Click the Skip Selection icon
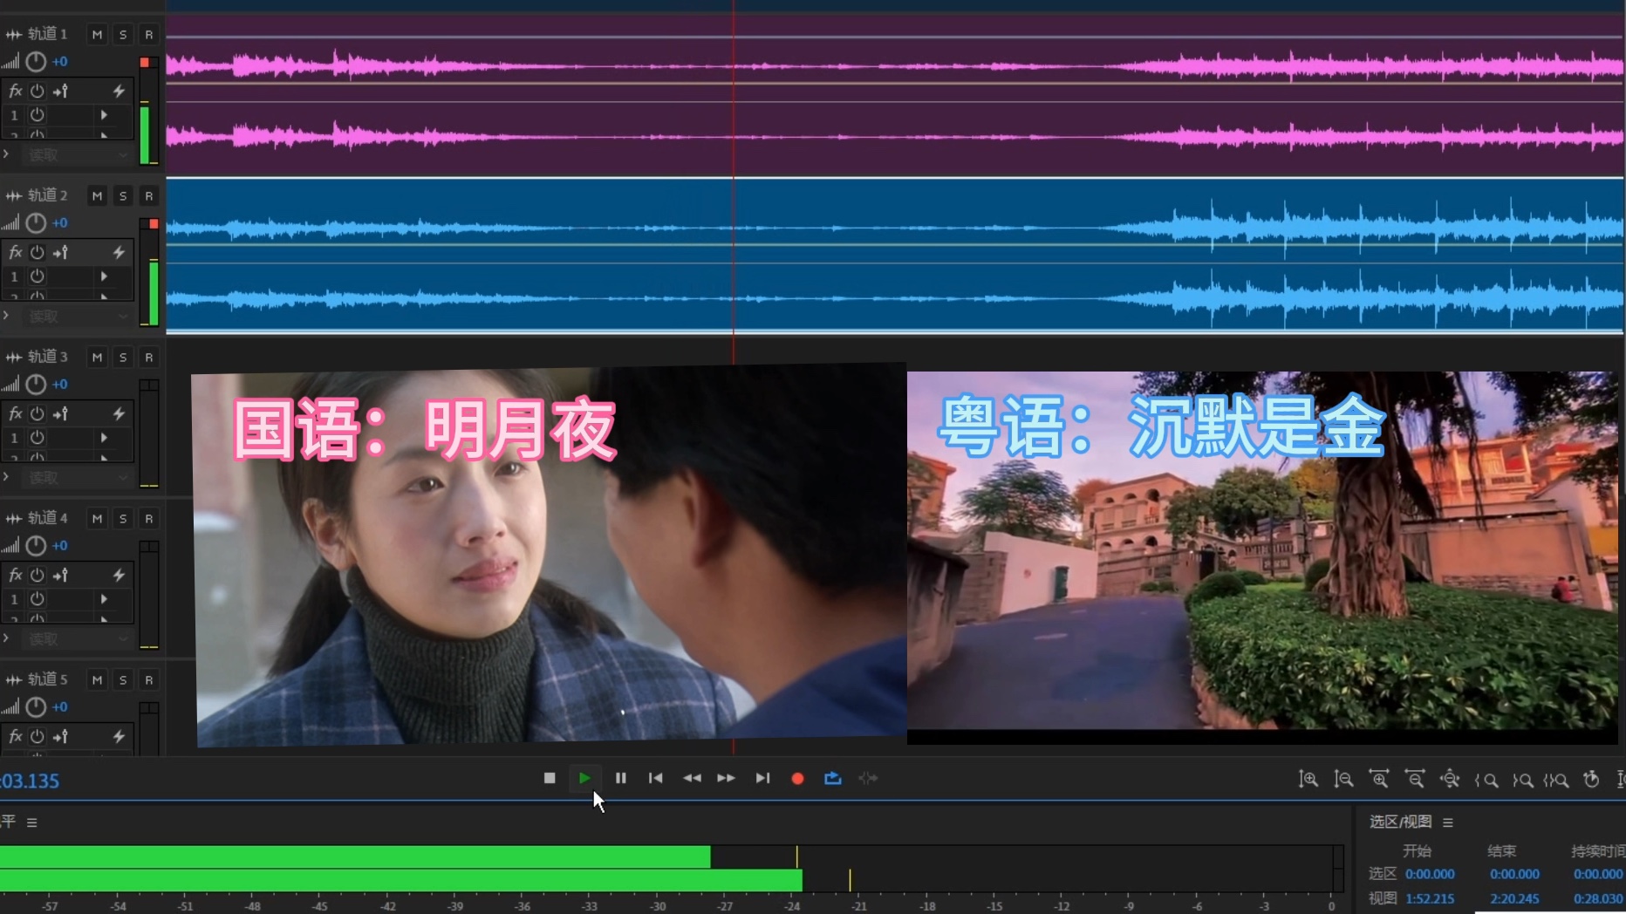 868,778
